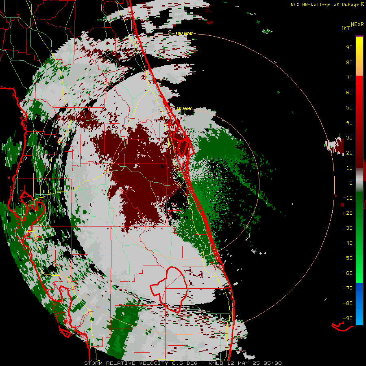This screenshot has height=366, width=366.
Task: Click the 40 value on the velocity scale
Action: [349, 122]
